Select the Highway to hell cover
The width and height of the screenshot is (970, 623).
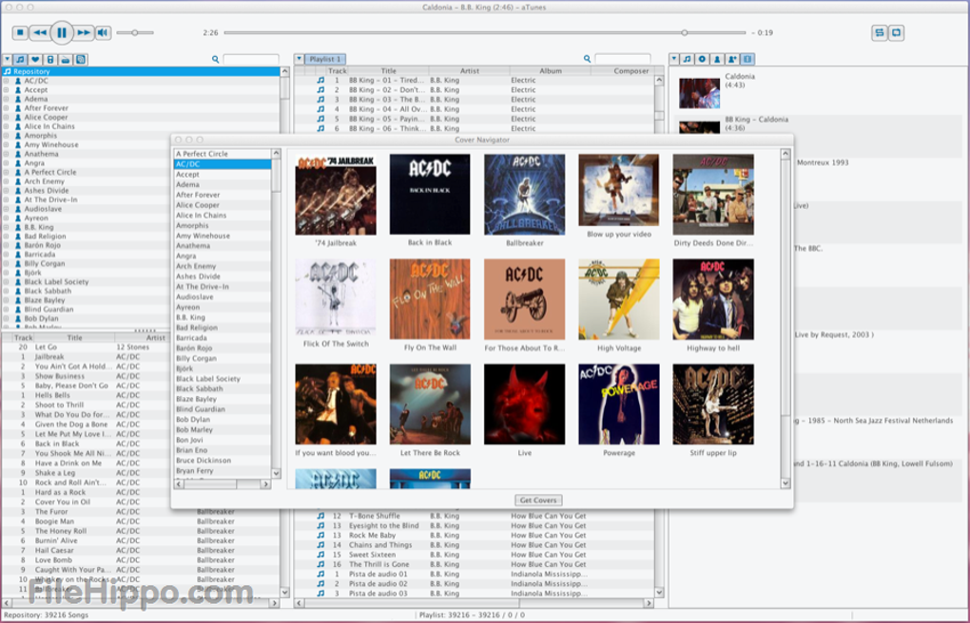713,299
